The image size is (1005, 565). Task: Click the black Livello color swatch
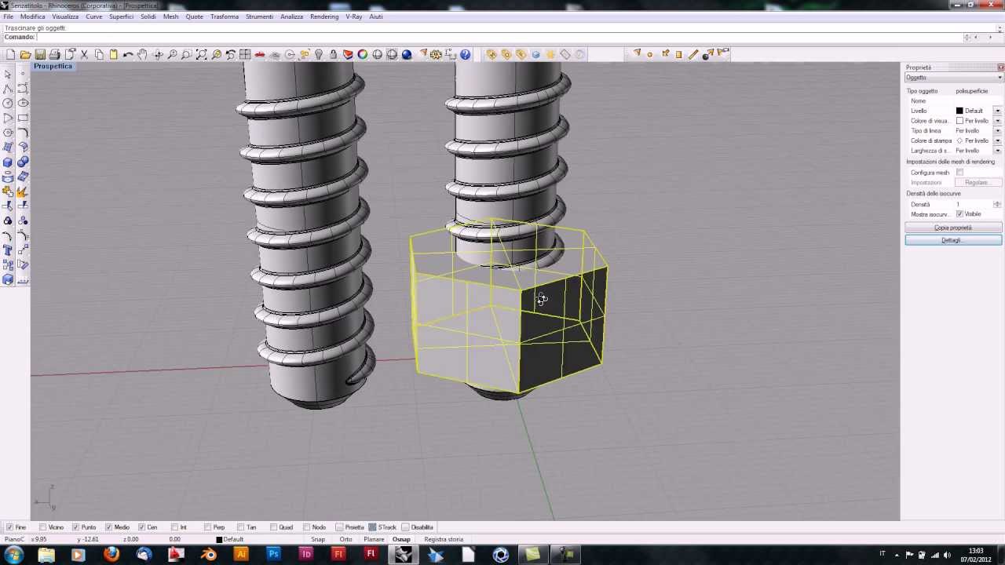[959, 111]
